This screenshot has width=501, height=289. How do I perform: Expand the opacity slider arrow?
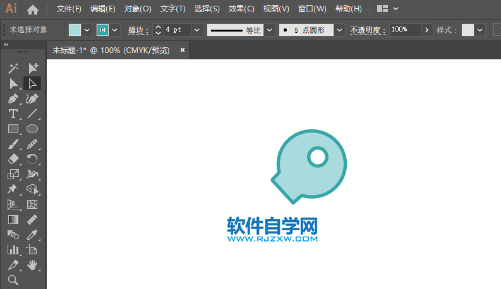tap(427, 30)
